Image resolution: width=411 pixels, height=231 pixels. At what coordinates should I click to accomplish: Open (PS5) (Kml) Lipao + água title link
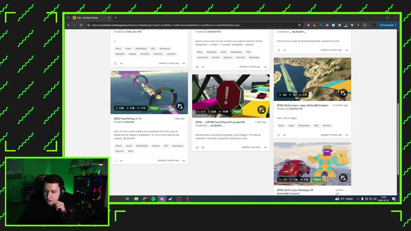(302, 106)
